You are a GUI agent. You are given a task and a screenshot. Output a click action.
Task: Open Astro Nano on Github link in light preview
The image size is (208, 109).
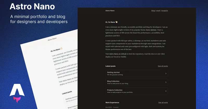tap(70, 79)
